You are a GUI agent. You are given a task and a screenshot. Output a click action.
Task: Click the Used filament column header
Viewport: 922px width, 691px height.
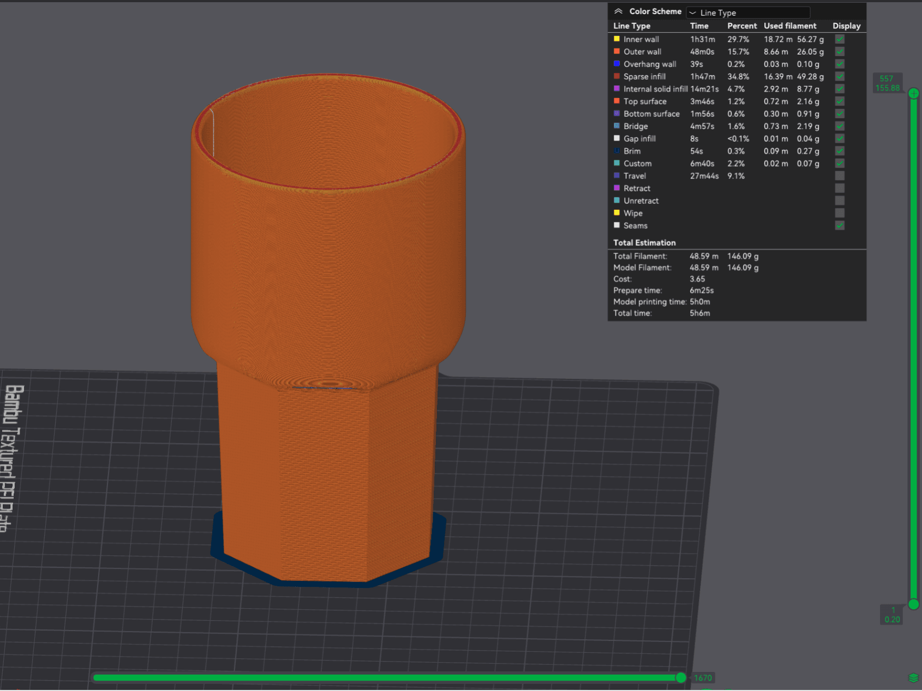[790, 26]
